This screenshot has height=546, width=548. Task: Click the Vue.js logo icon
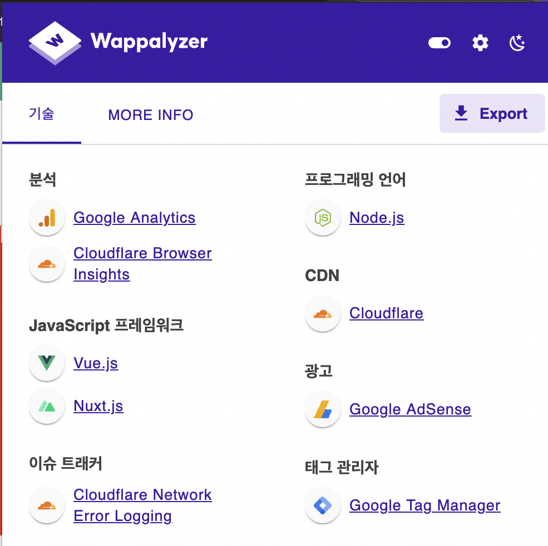[x=47, y=363]
